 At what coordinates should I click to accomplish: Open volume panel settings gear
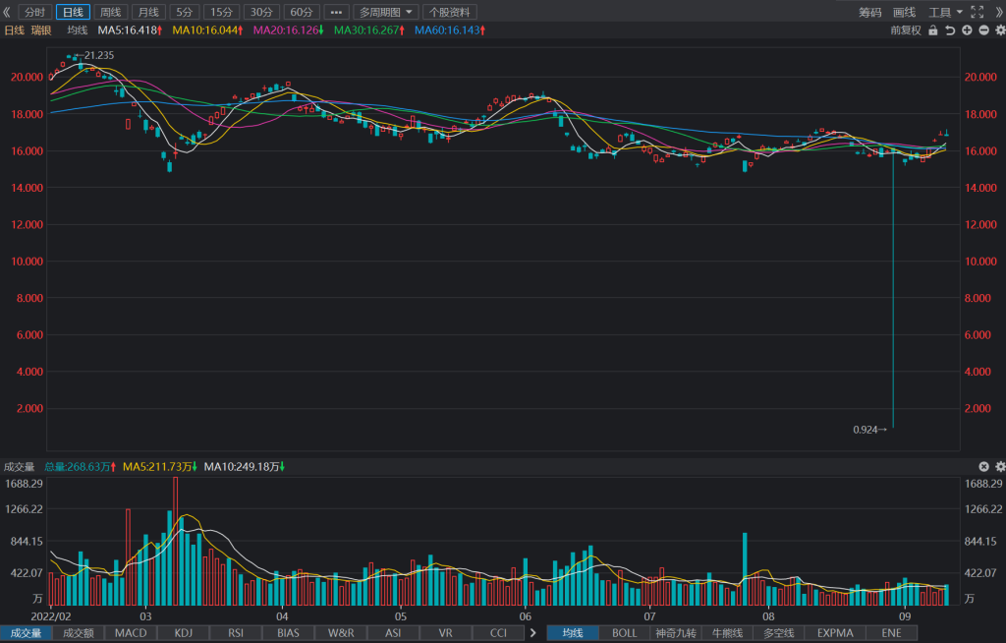(x=999, y=466)
